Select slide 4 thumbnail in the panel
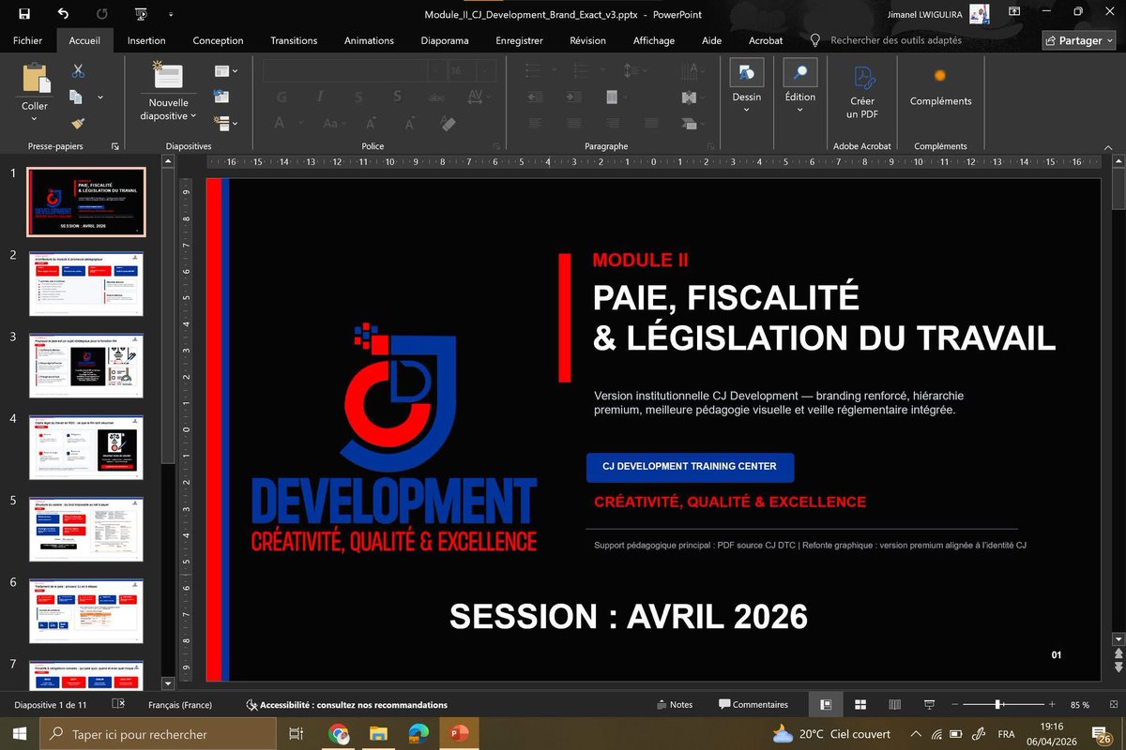Viewport: 1126px width, 750px height. (x=85, y=449)
